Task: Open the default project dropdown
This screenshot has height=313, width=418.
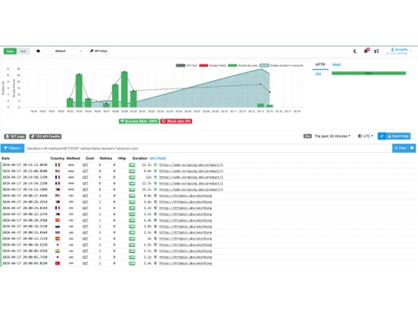Action: [x=59, y=51]
